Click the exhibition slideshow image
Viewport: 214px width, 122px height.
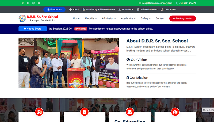coord(68,62)
